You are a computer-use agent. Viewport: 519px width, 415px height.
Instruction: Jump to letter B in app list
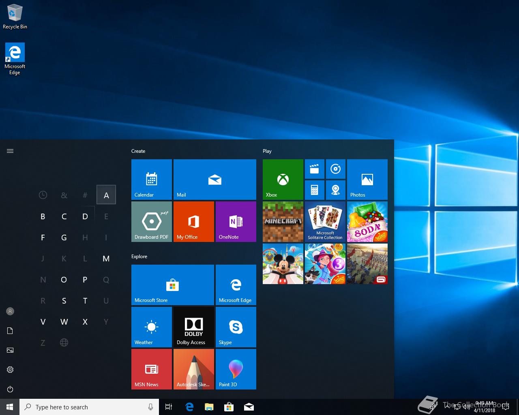coord(43,216)
